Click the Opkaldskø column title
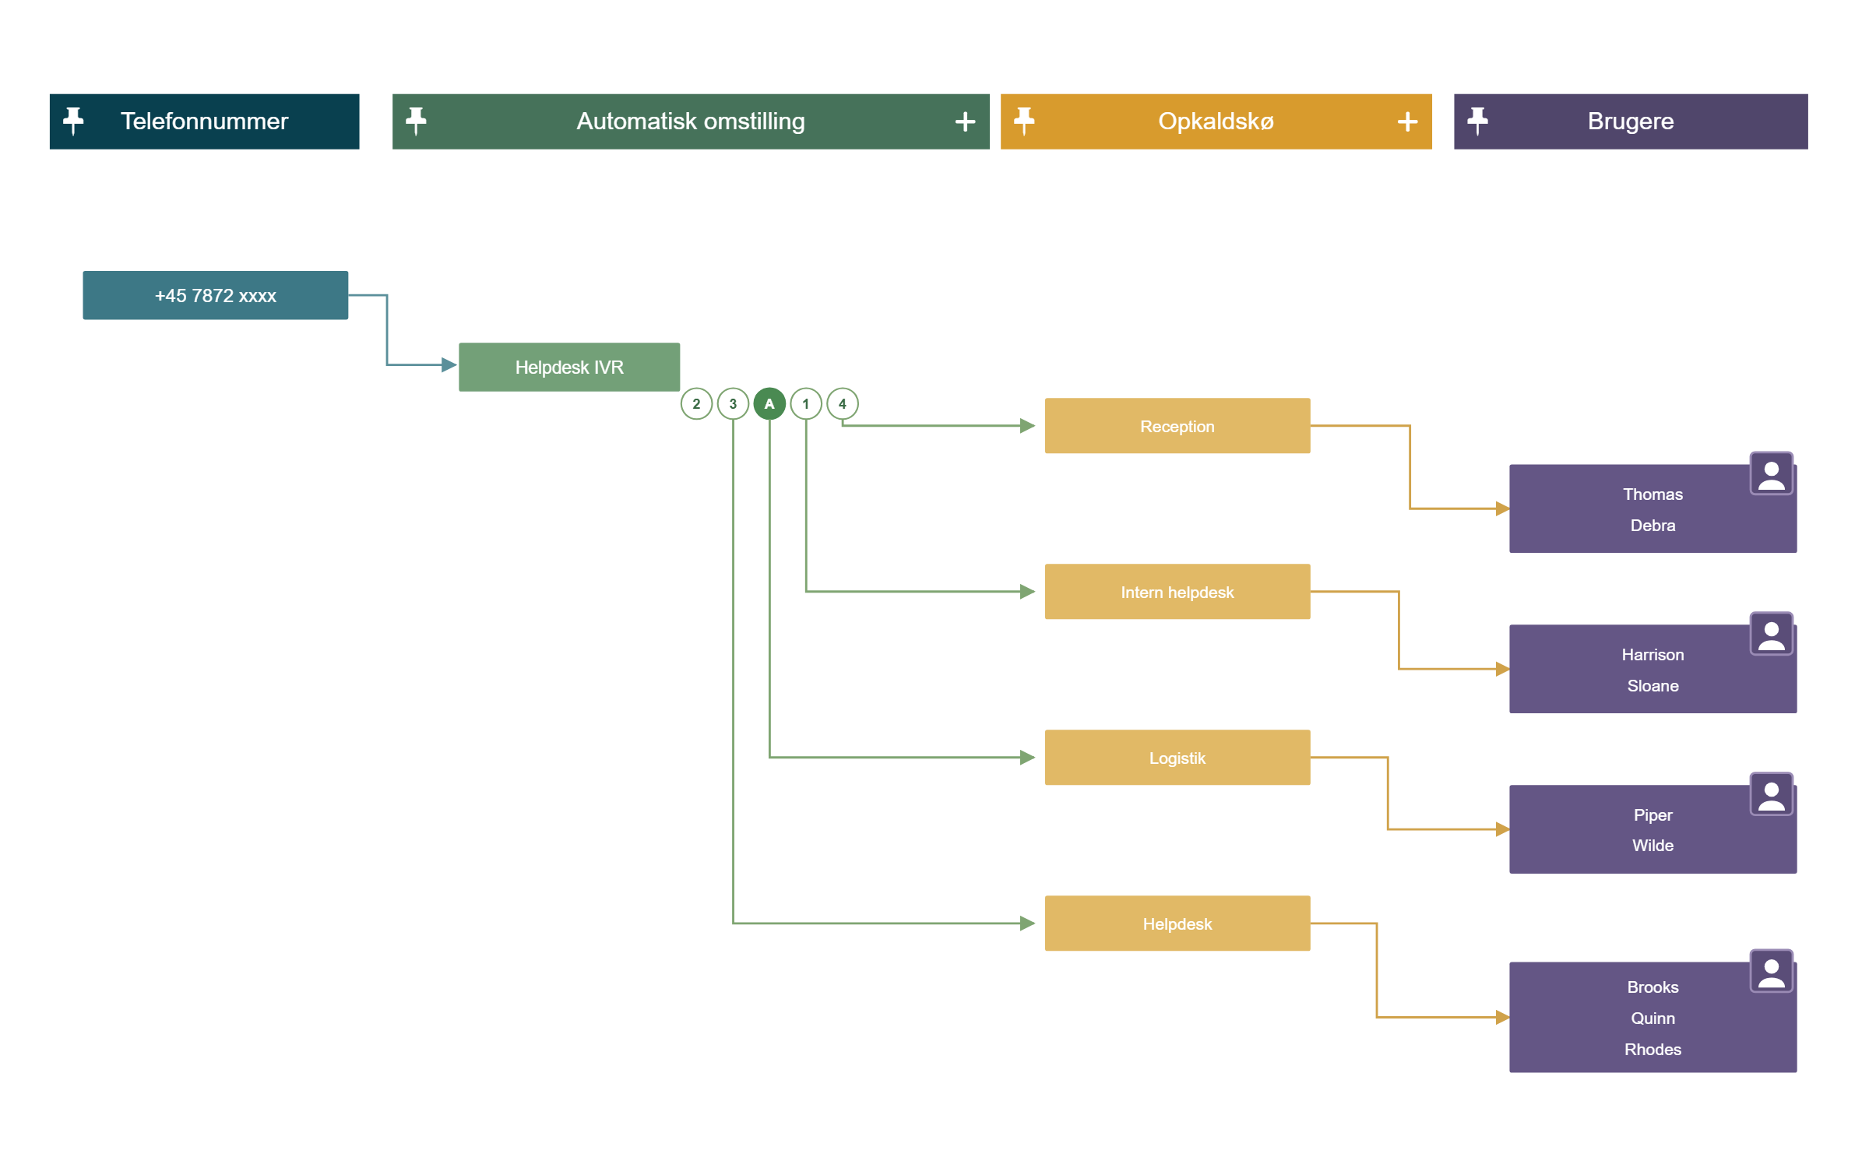Image resolution: width=1869 pixels, height=1168 pixels. coord(1216,121)
